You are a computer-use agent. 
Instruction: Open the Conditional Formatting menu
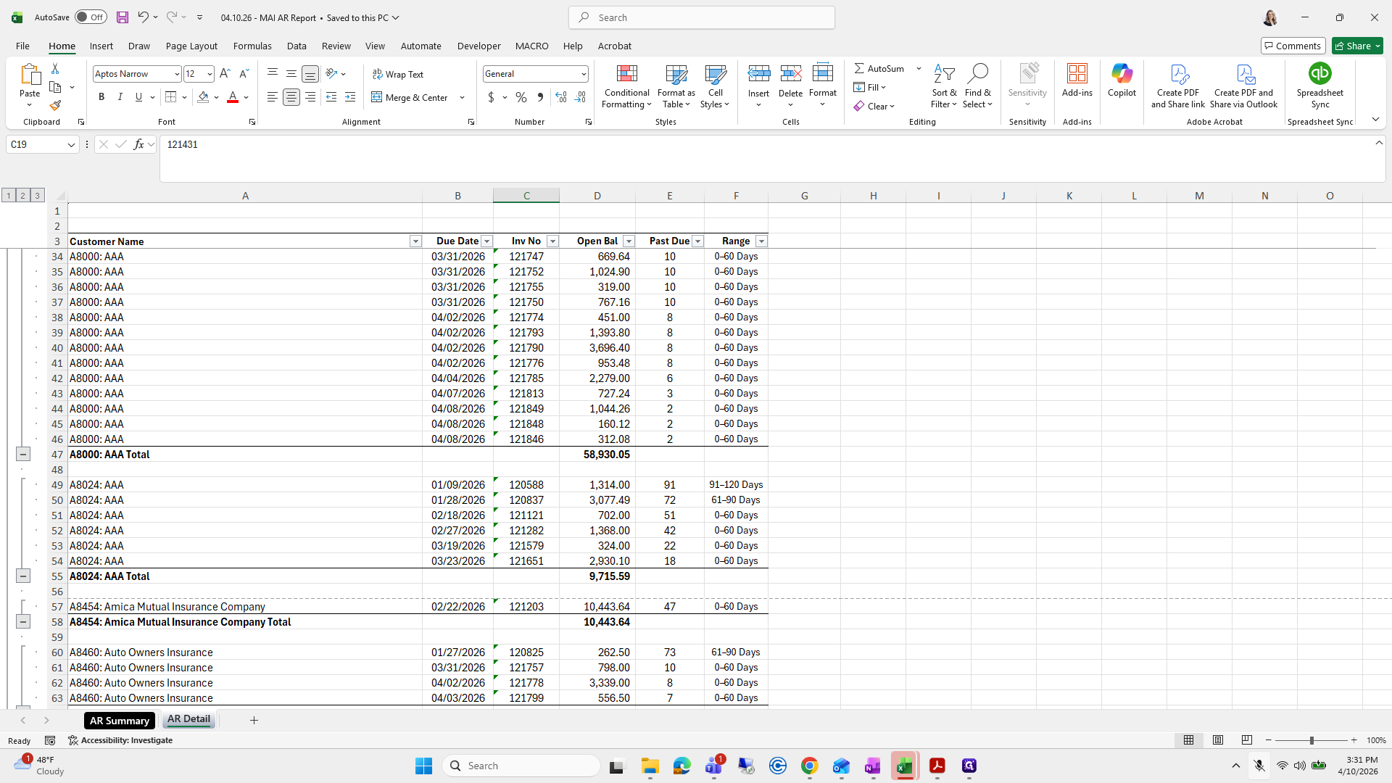tap(627, 86)
